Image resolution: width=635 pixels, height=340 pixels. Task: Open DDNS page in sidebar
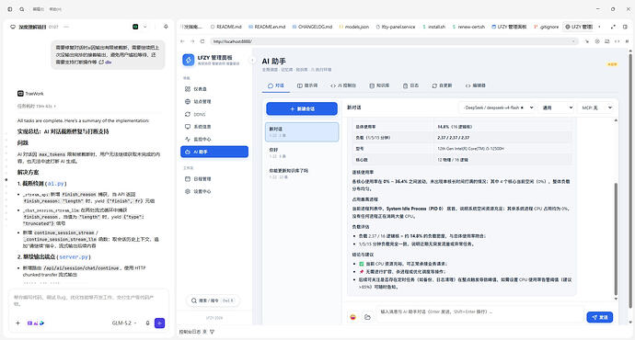[214, 114]
